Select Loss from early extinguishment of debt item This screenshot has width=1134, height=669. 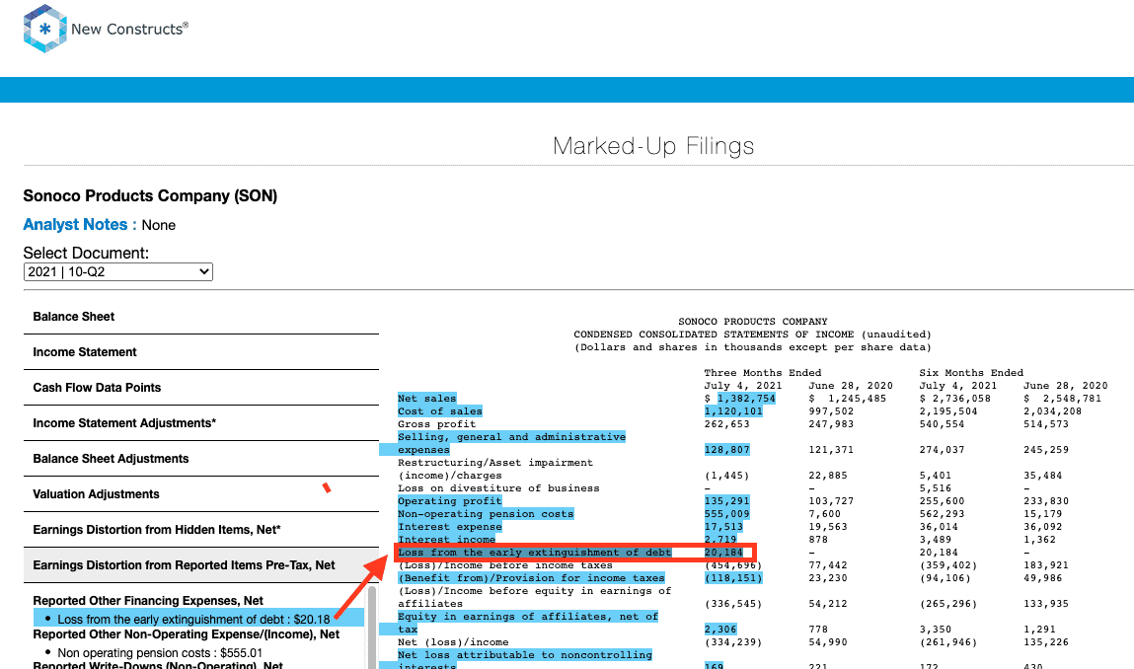(x=193, y=619)
